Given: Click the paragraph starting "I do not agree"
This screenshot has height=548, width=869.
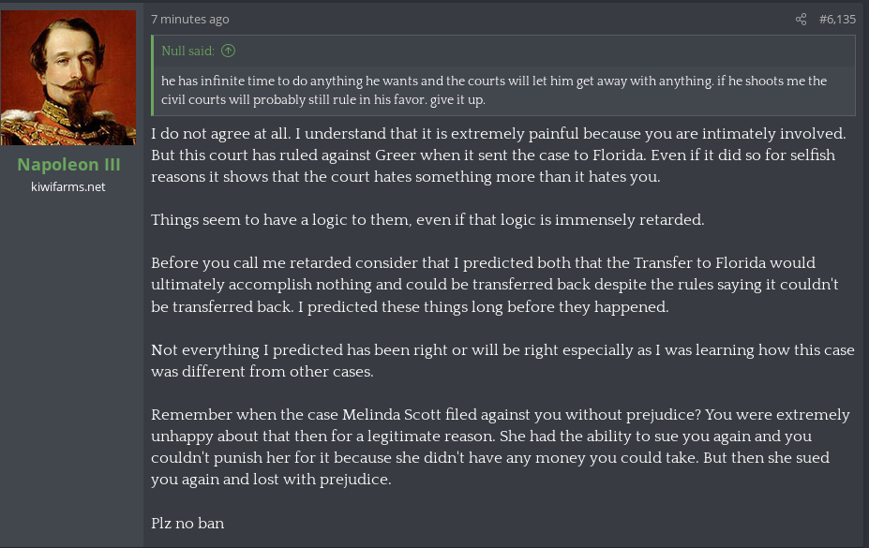Looking at the screenshot, I should tap(498, 155).
